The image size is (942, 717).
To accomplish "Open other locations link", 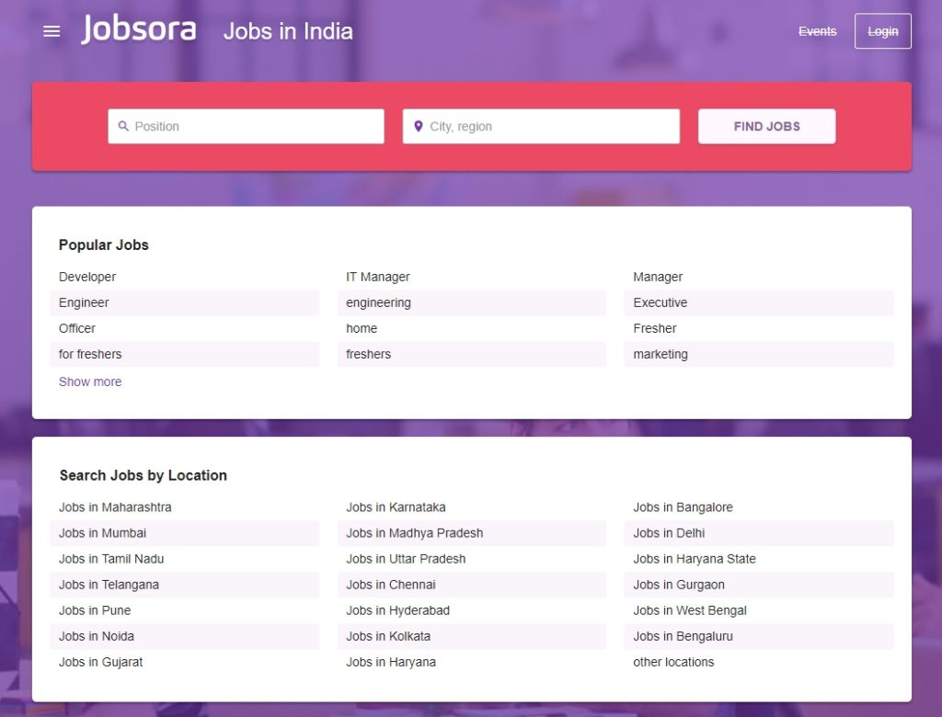I will [x=672, y=662].
